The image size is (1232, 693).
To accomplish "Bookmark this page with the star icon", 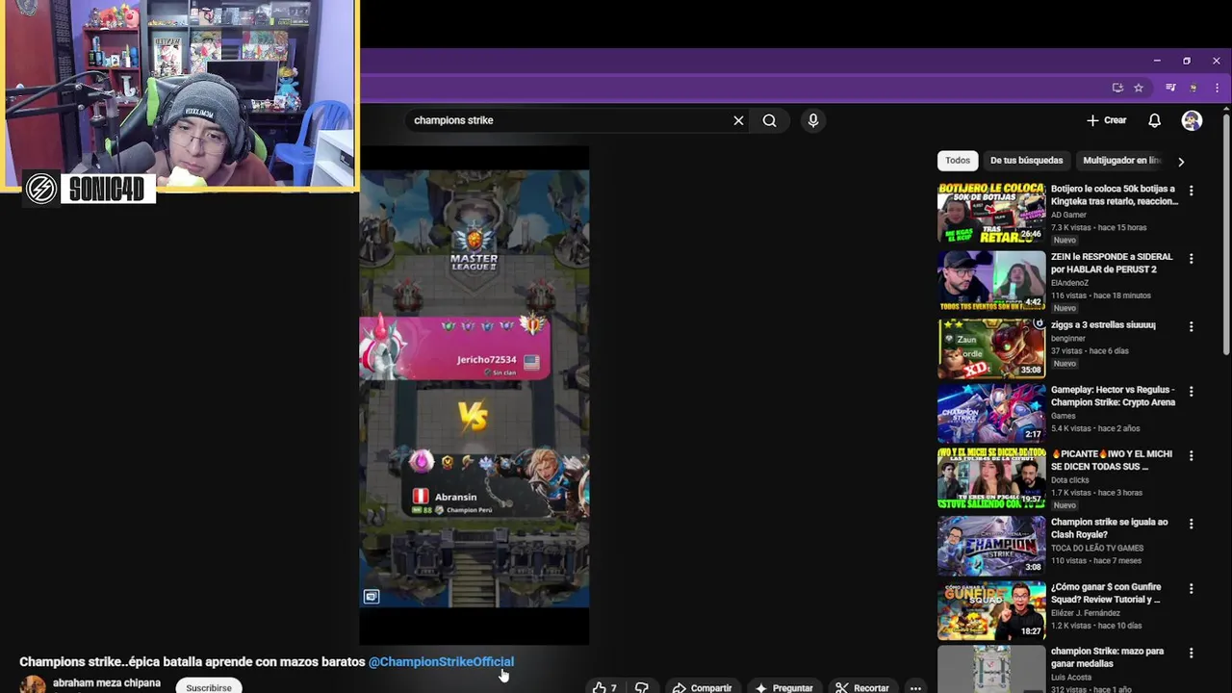I will coord(1139,88).
